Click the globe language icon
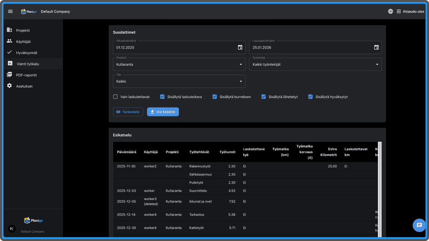The height and width of the screenshot is (241, 429). [390, 11]
